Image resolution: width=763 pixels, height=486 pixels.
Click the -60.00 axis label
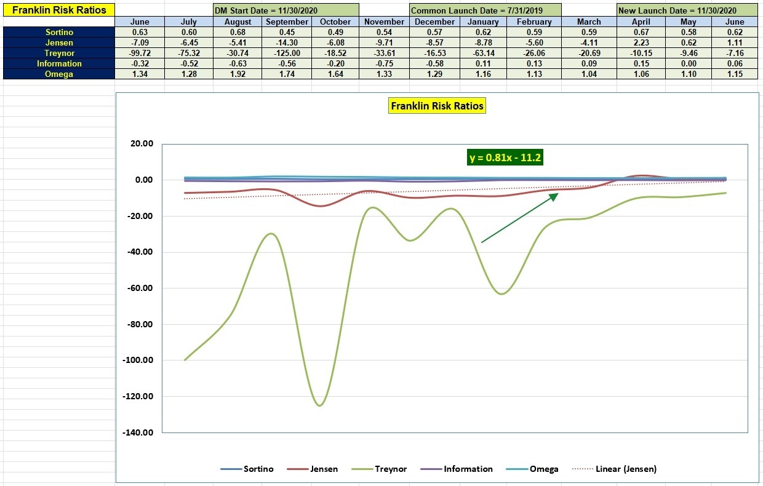[140, 288]
